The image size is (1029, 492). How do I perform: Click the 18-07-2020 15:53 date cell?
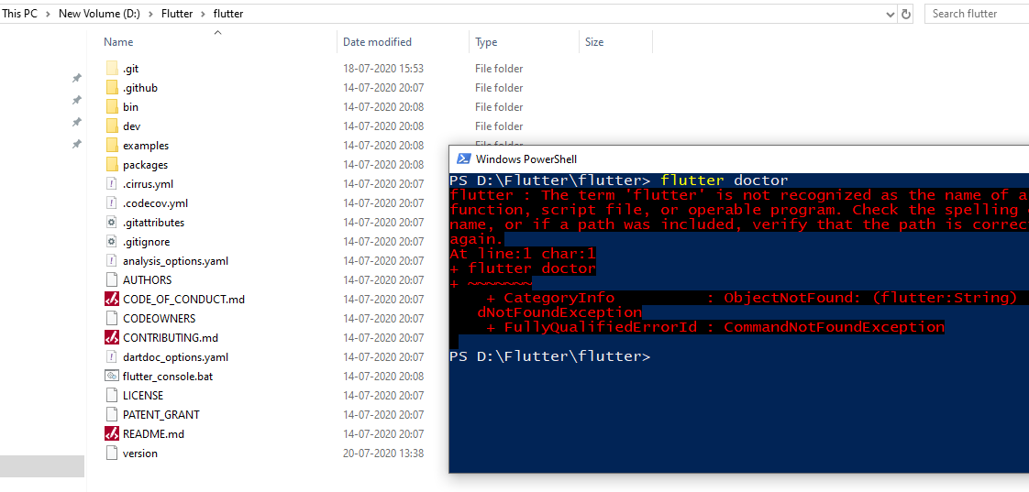(x=383, y=68)
